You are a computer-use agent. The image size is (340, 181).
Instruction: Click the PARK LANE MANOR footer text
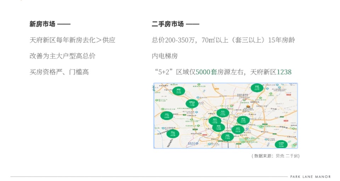[x=311, y=177]
